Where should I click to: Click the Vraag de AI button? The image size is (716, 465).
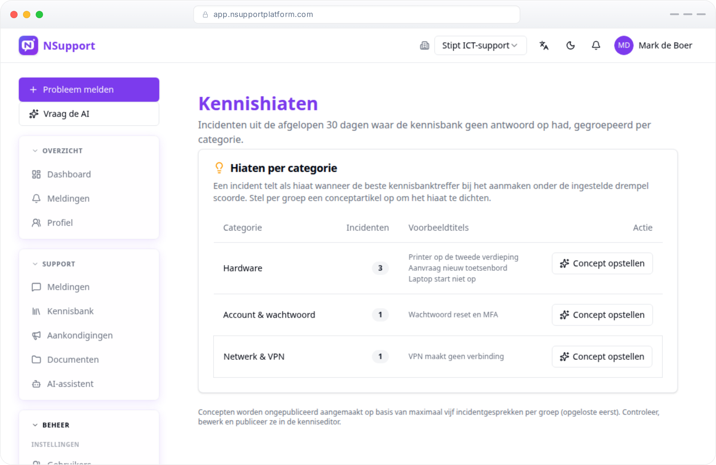point(89,114)
